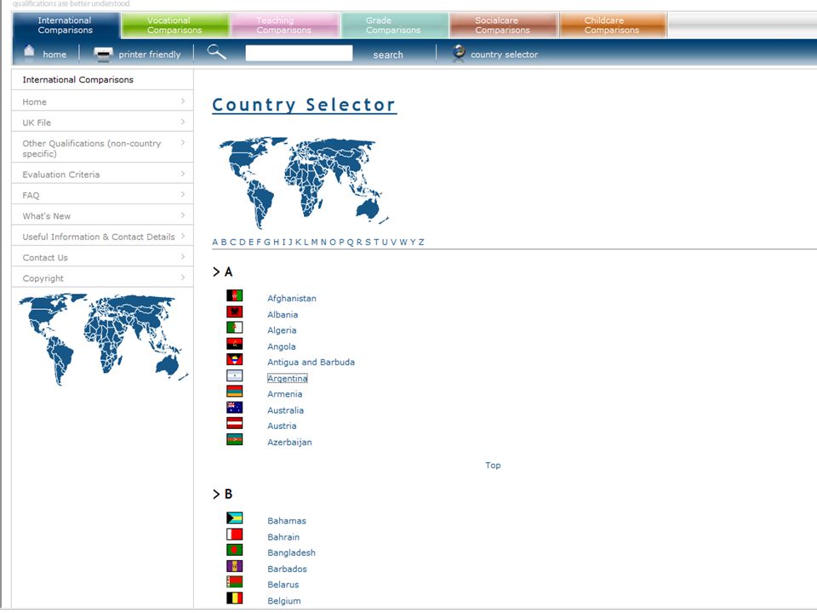Open the Childcare Comparisons tab
The height and width of the screenshot is (613, 817).
[613, 25]
